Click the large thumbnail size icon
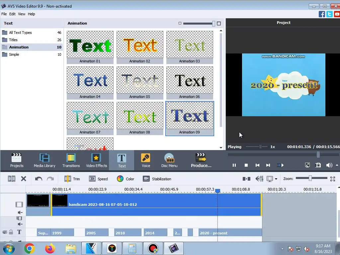 (x=219, y=24)
